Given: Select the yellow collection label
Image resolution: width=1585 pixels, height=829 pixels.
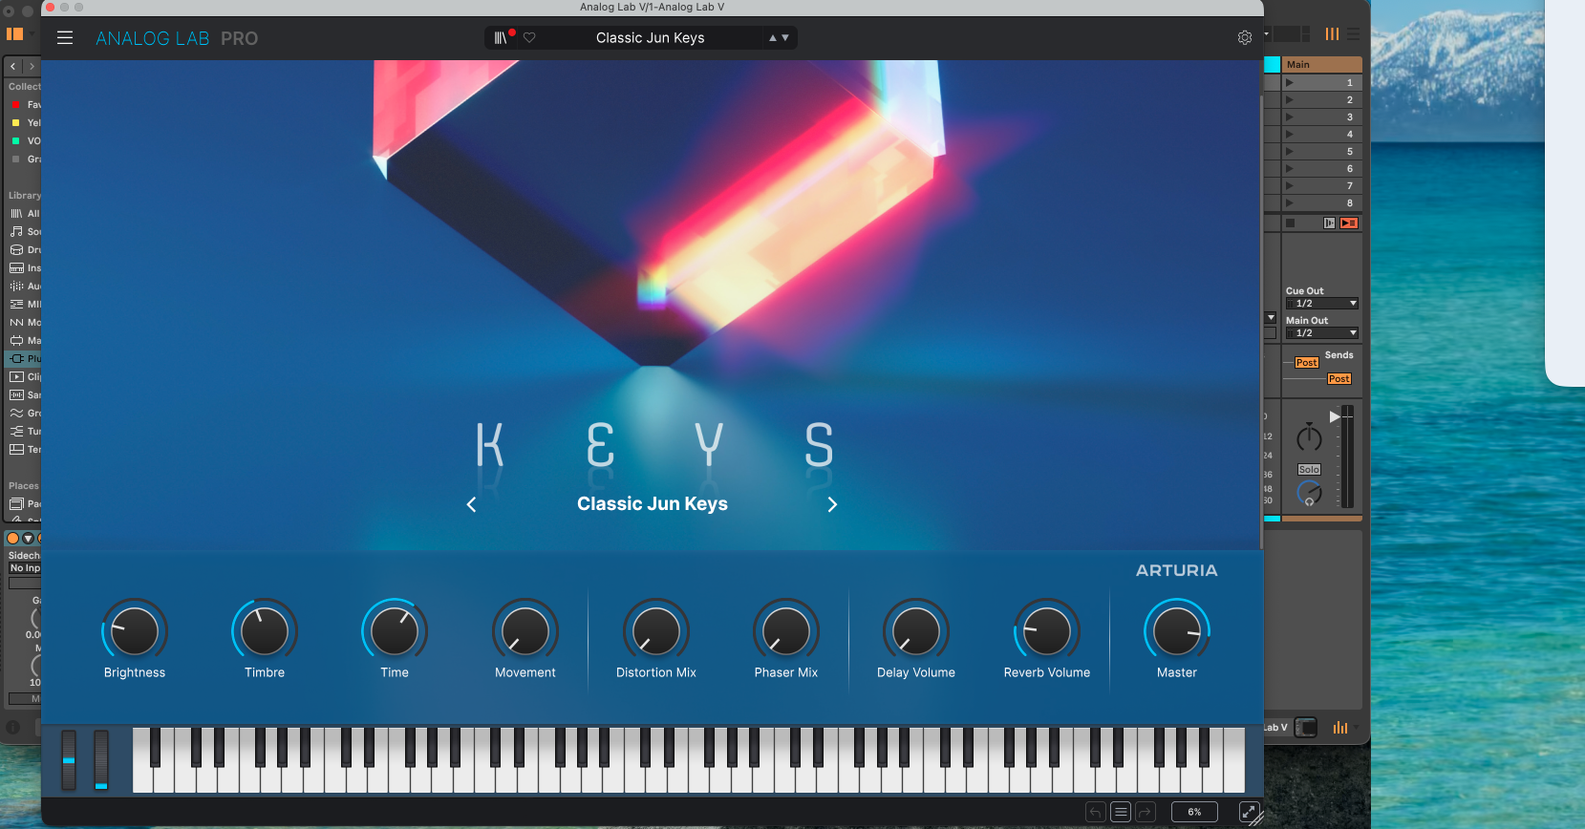Looking at the screenshot, I should tap(15, 123).
